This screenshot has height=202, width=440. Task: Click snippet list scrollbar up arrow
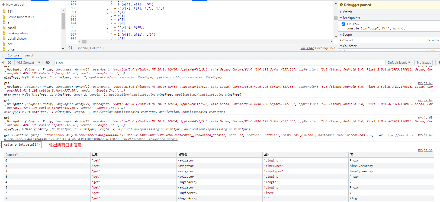tap(63, 11)
